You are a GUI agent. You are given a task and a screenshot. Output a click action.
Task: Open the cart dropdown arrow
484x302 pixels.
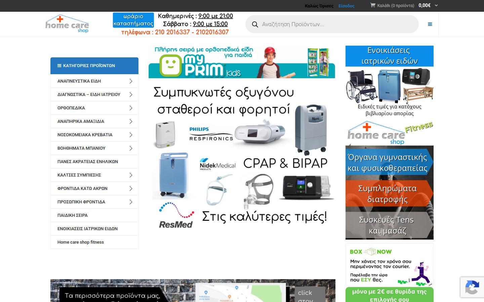click(436, 5)
